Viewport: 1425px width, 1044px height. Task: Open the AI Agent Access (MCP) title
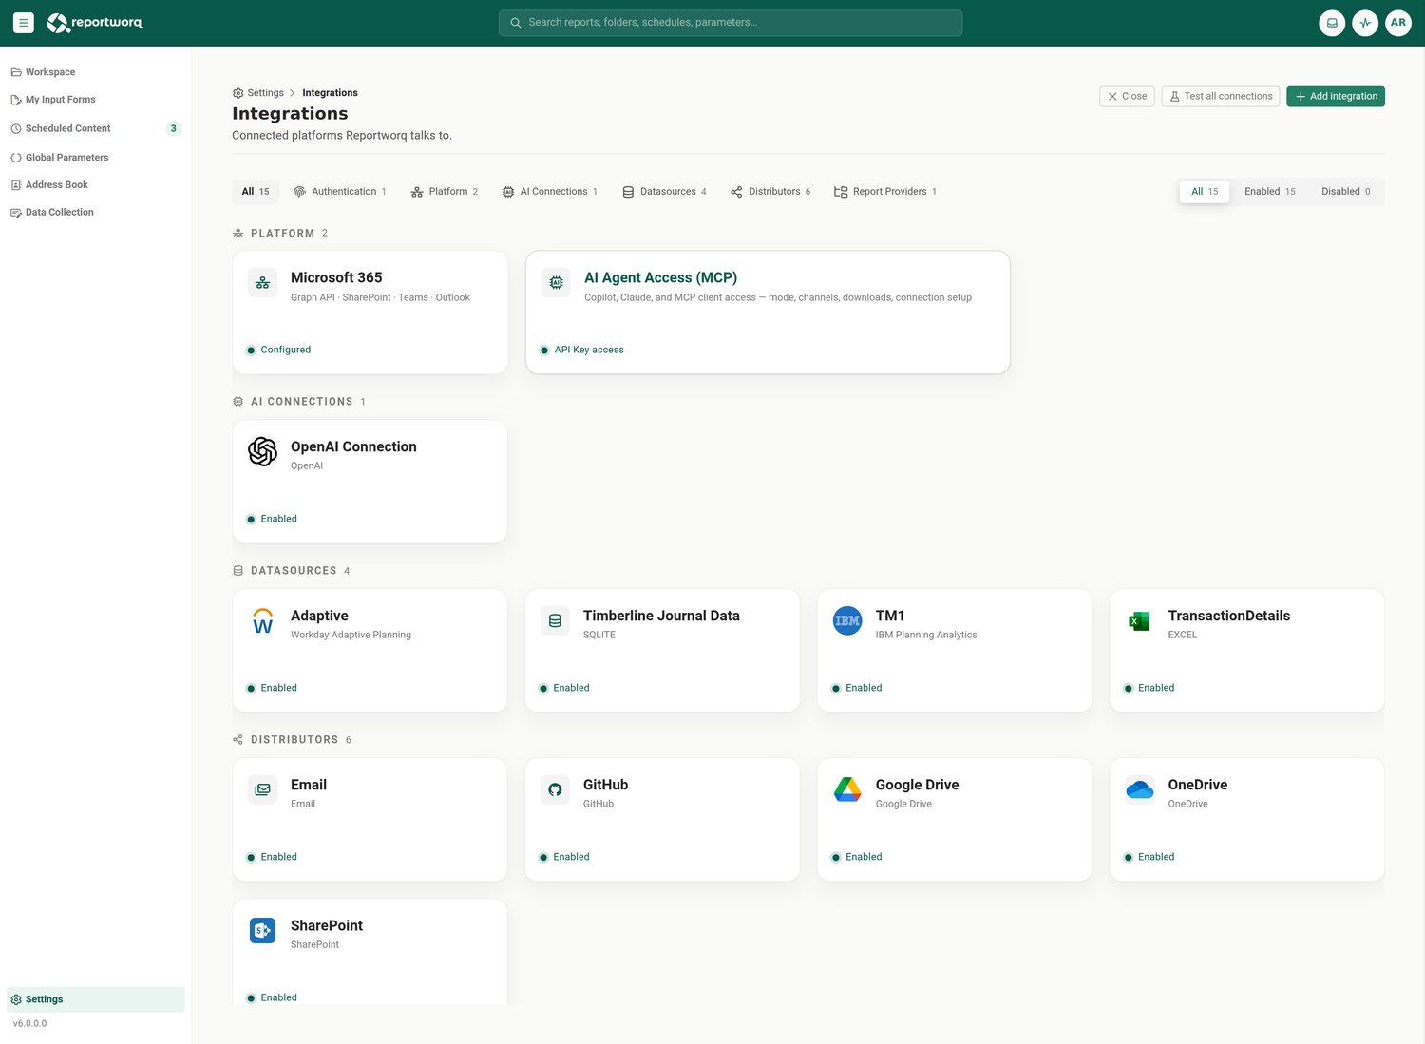pos(660,277)
